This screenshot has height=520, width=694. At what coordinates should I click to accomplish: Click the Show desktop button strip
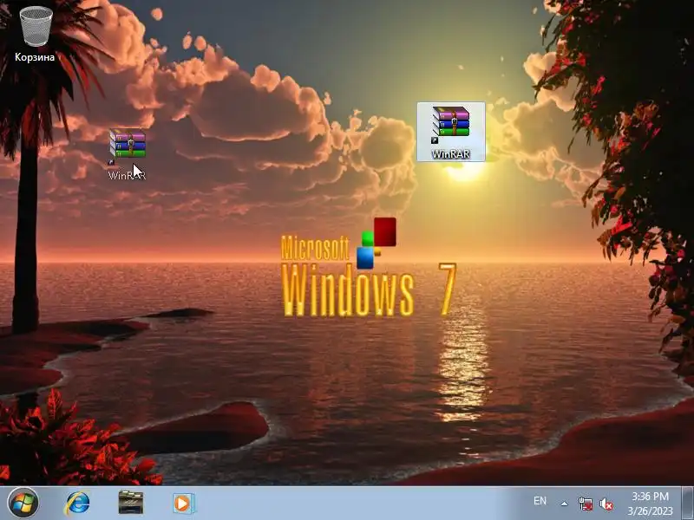click(x=687, y=504)
